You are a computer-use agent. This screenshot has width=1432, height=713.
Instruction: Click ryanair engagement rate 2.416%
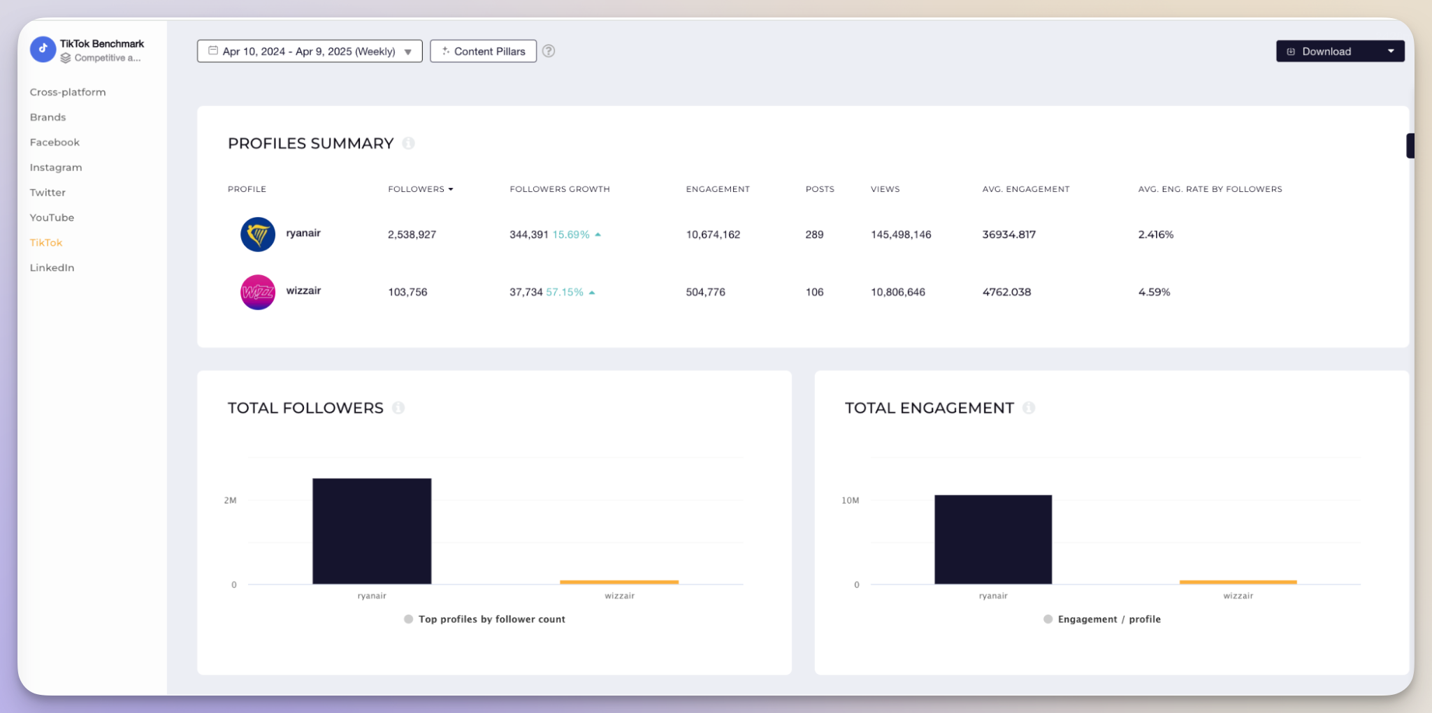click(x=1156, y=235)
